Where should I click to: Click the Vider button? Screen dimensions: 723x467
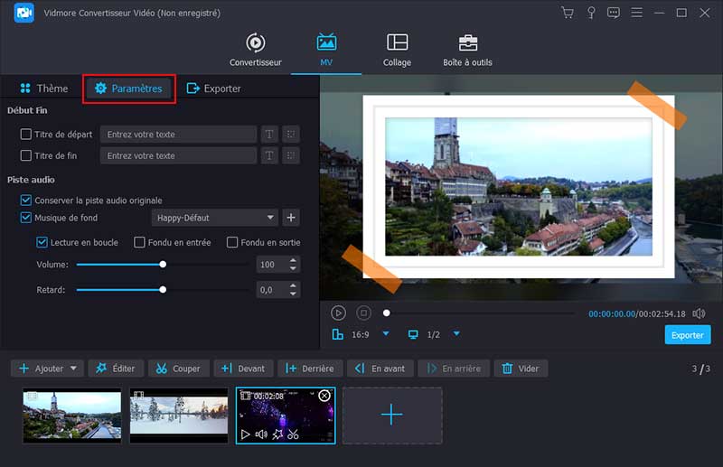(521, 369)
